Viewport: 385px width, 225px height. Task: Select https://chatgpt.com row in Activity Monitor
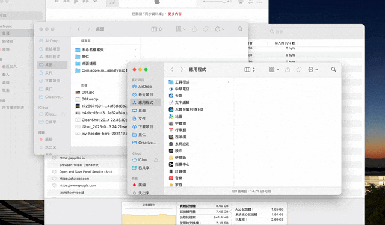click(74, 179)
